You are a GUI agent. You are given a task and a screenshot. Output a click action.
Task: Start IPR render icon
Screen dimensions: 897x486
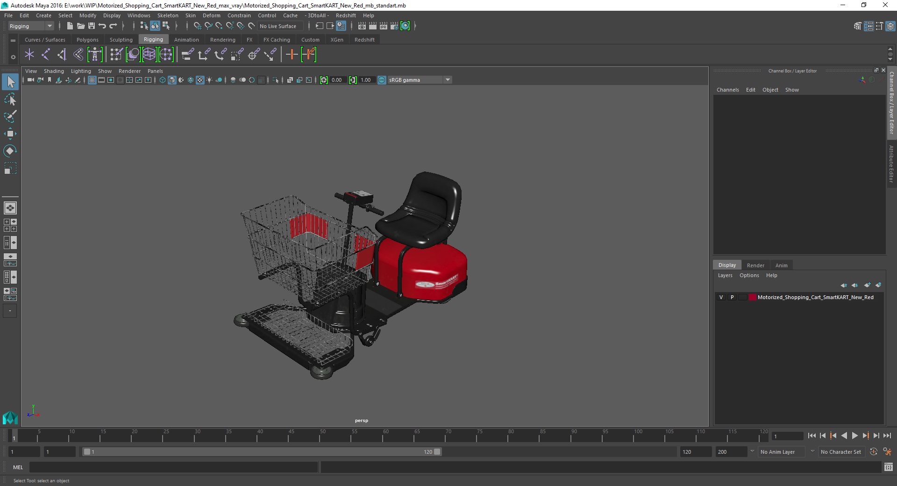[384, 26]
